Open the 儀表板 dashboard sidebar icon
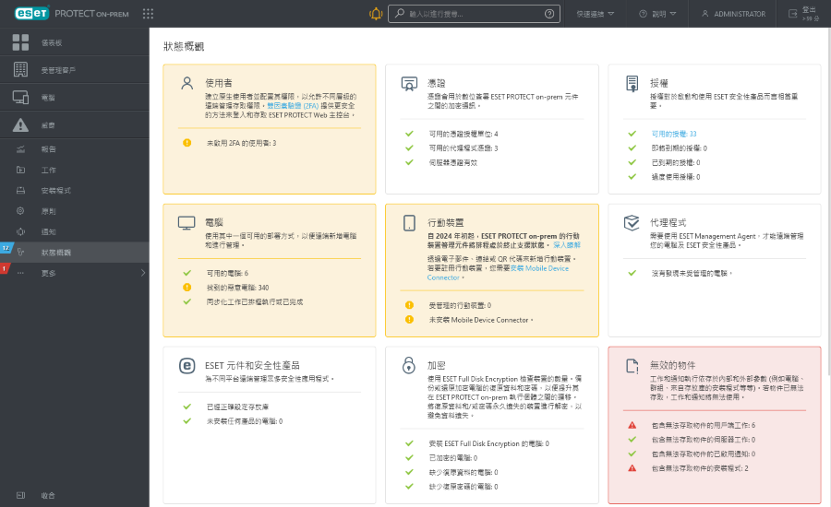831x507 pixels. pyautogui.click(x=20, y=42)
